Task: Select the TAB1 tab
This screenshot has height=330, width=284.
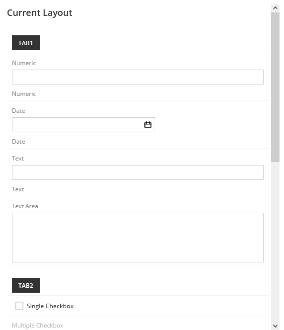Action: pos(26,43)
